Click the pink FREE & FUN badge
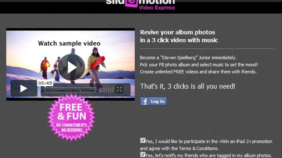The height and width of the screenshot is (158, 282). point(71,118)
